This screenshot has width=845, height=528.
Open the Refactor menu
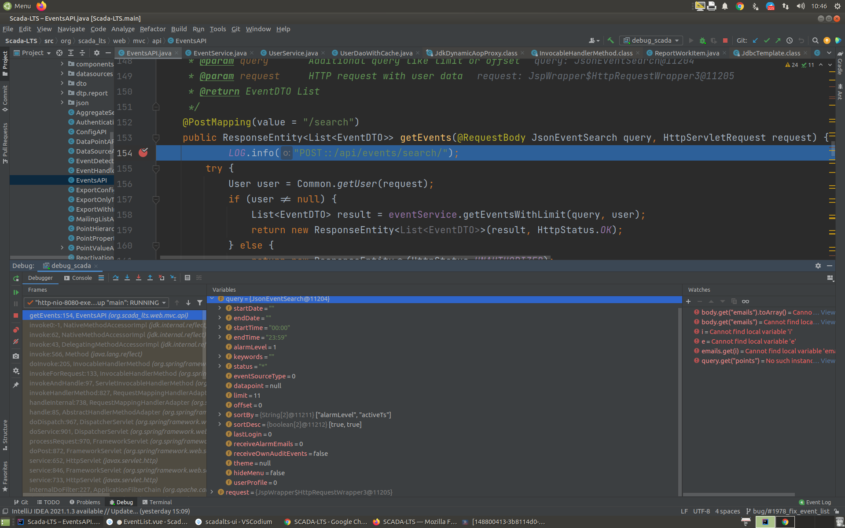click(x=153, y=29)
